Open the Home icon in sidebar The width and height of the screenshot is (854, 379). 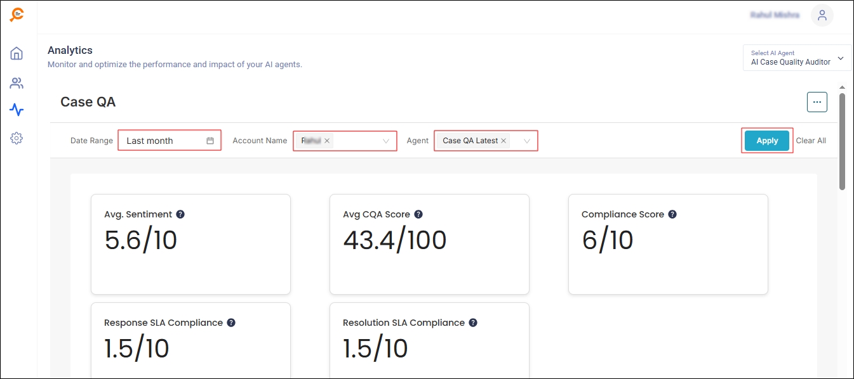click(x=17, y=53)
